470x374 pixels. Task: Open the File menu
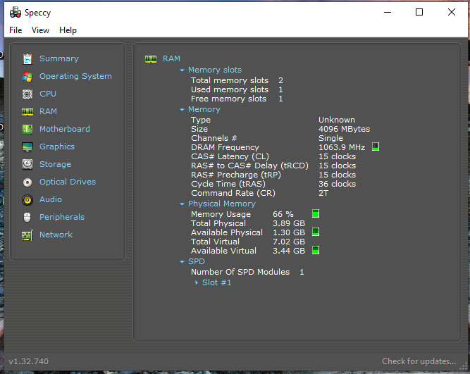(x=16, y=30)
